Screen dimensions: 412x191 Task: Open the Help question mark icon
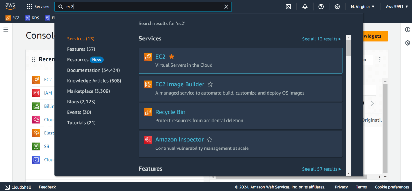click(321, 6)
